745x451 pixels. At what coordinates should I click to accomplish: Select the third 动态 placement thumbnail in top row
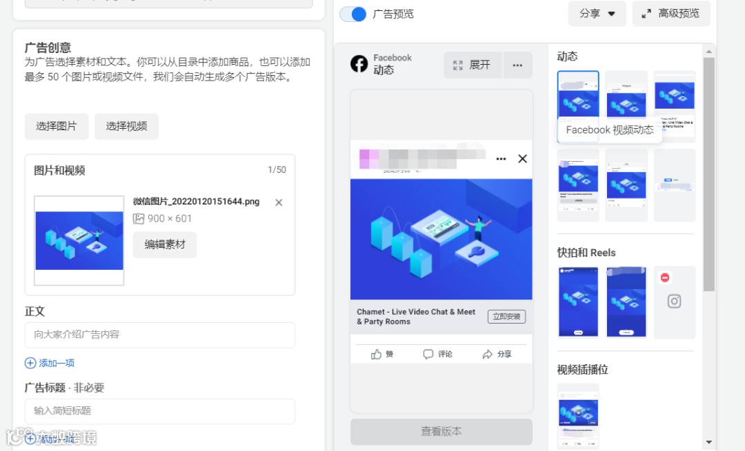[x=674, y=106]
